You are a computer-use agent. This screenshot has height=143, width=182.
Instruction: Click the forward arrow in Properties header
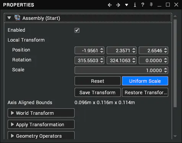[x=118, y=5]
